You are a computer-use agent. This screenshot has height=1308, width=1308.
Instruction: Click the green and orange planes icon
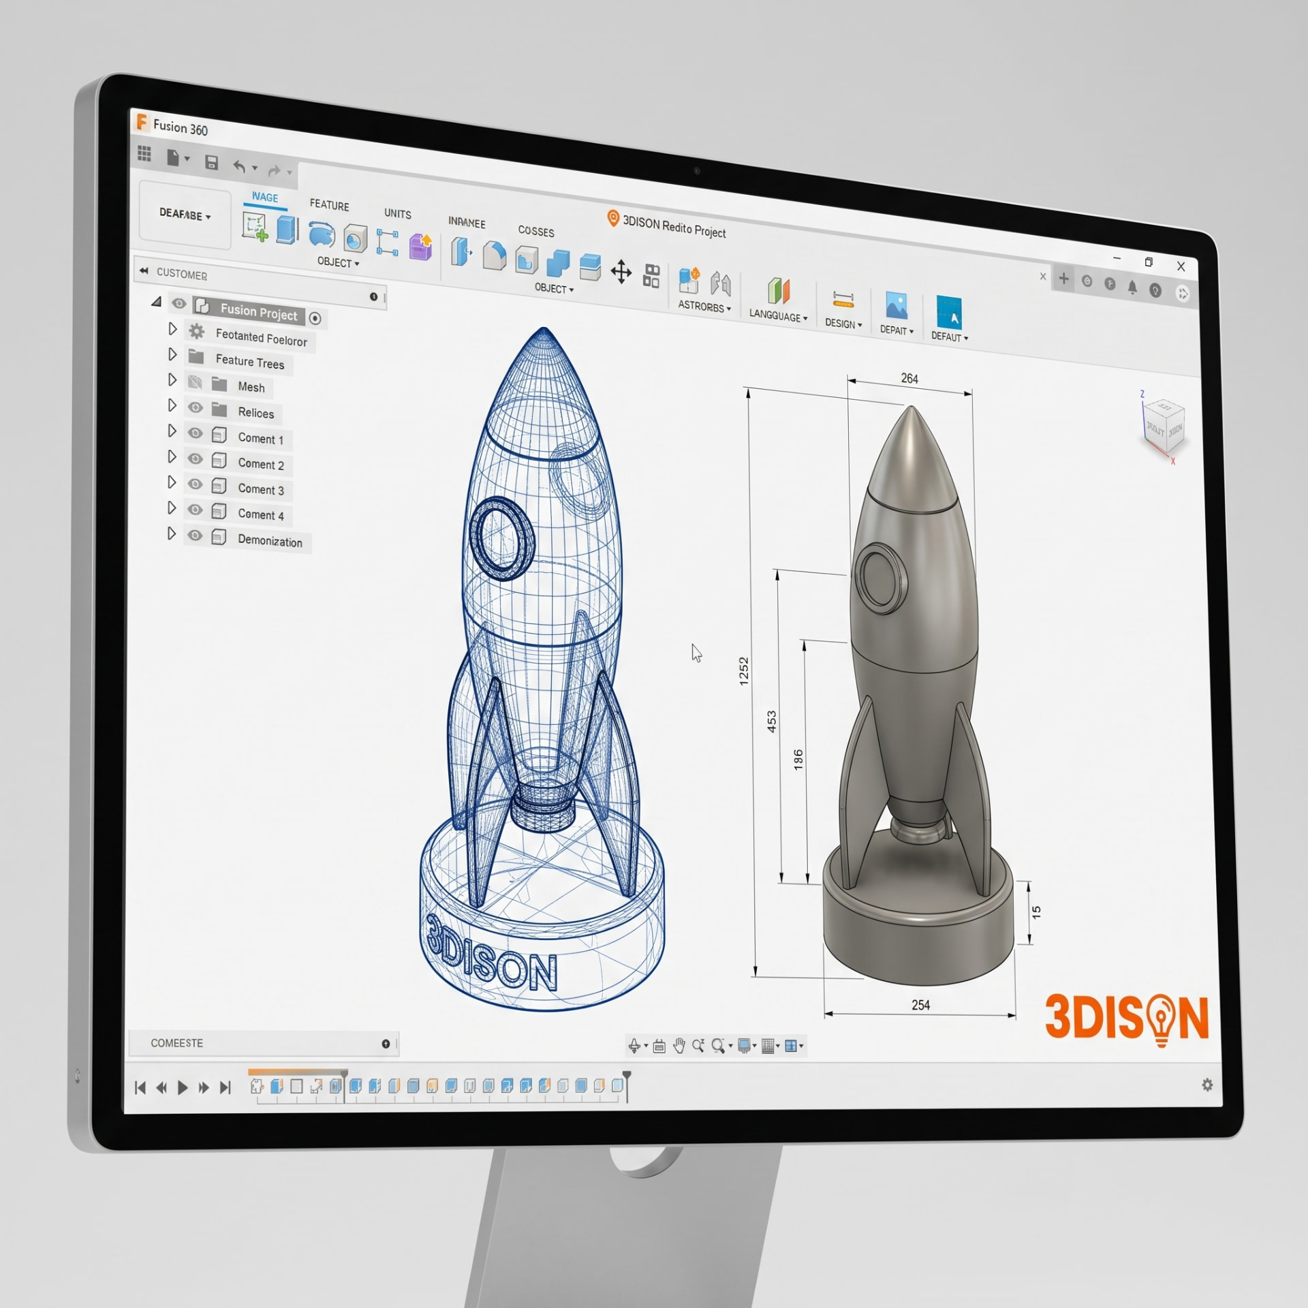click(779, 291)
